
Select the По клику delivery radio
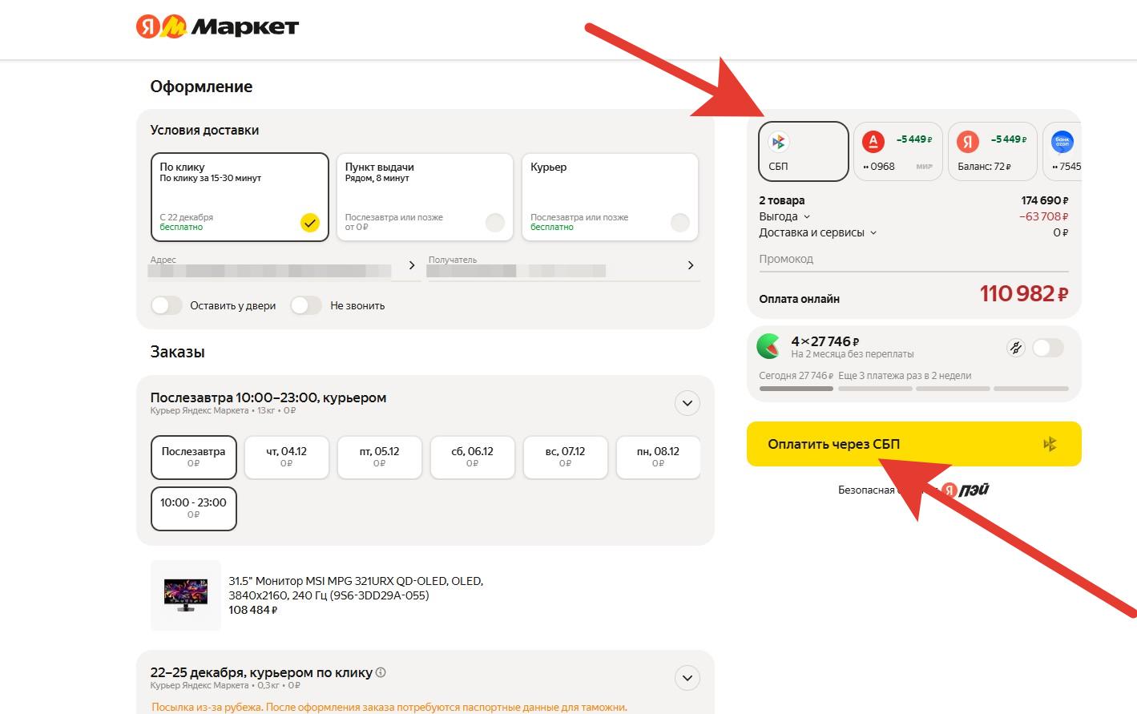coord(309,223)
